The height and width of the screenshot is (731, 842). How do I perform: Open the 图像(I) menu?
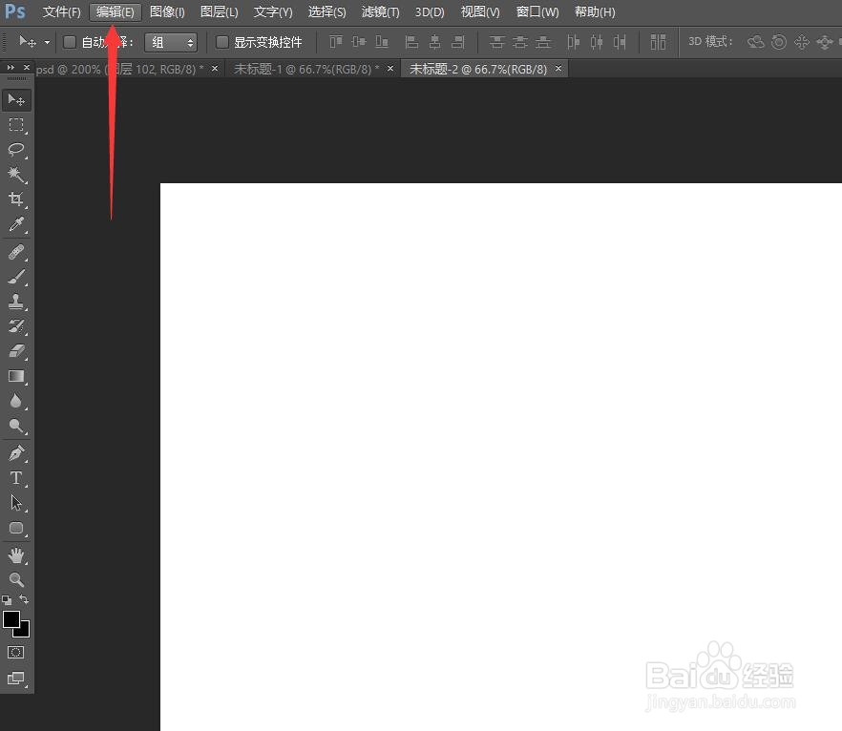tap(167, 11)
